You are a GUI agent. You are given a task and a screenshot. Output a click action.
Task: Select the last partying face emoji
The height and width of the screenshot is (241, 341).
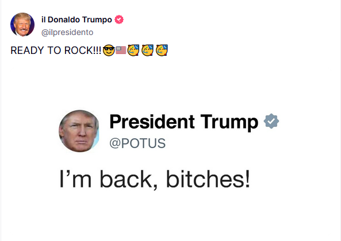tap(162, 50)
